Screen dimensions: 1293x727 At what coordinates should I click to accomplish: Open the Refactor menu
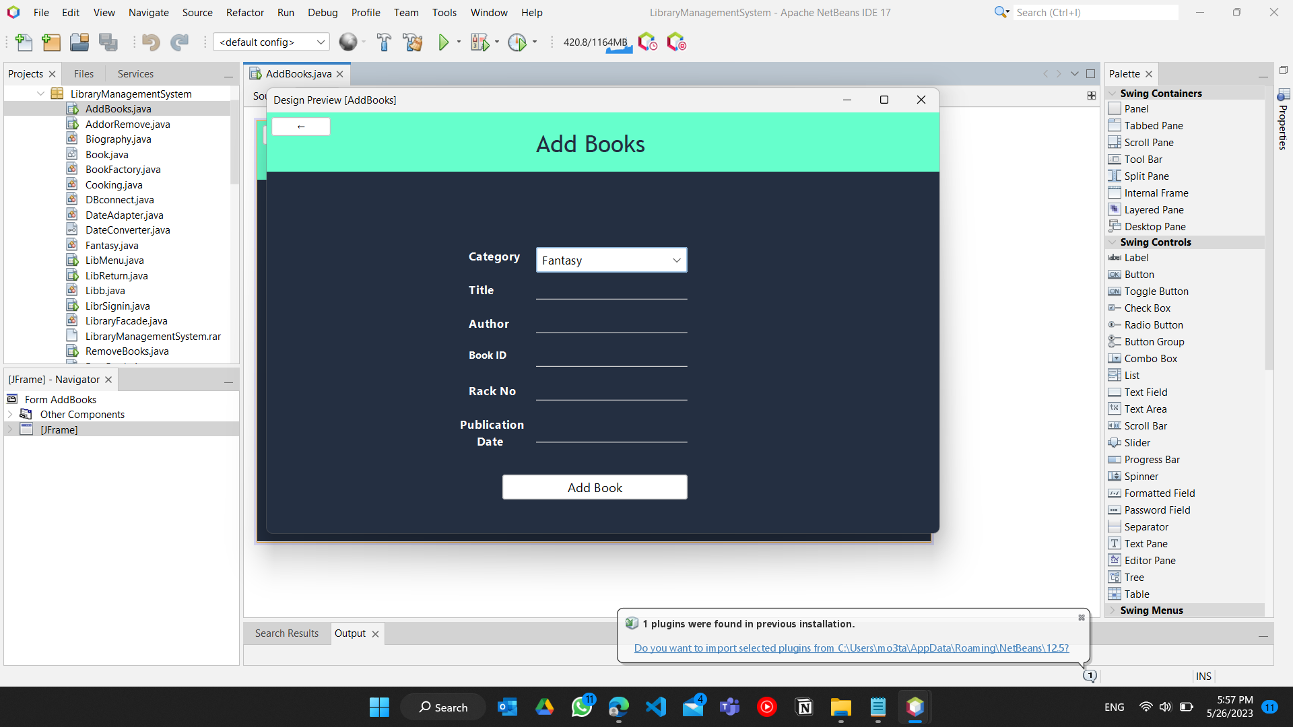click(x=244, y=12)
